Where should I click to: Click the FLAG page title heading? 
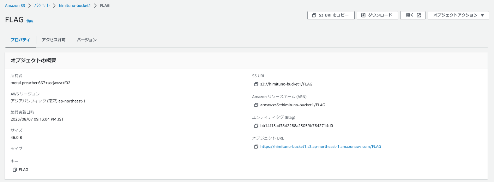click(x=14, y=20)
